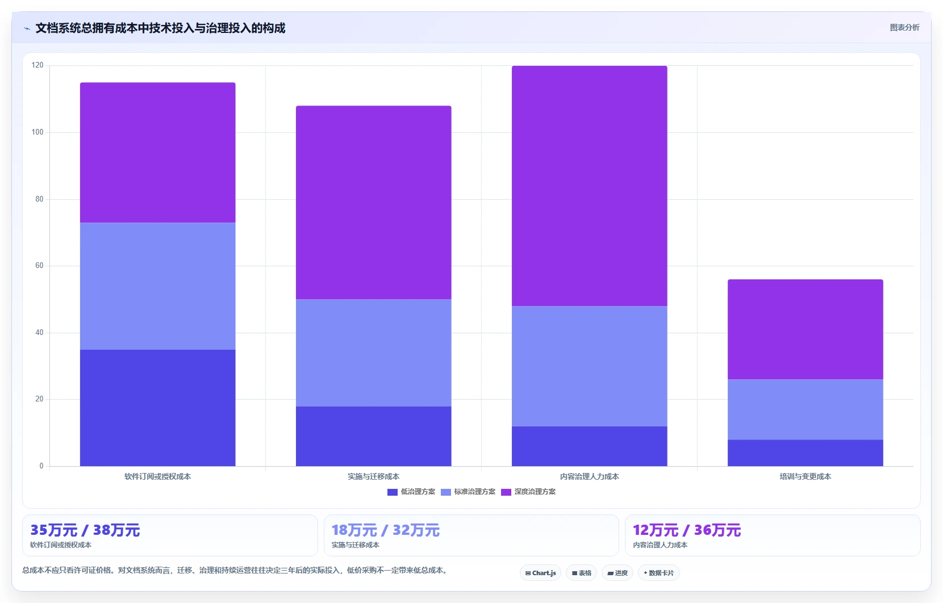Click the light blue segment of 实施与迁移成本 bar
This screenshot has width=943, height=603.
(373, 353)
